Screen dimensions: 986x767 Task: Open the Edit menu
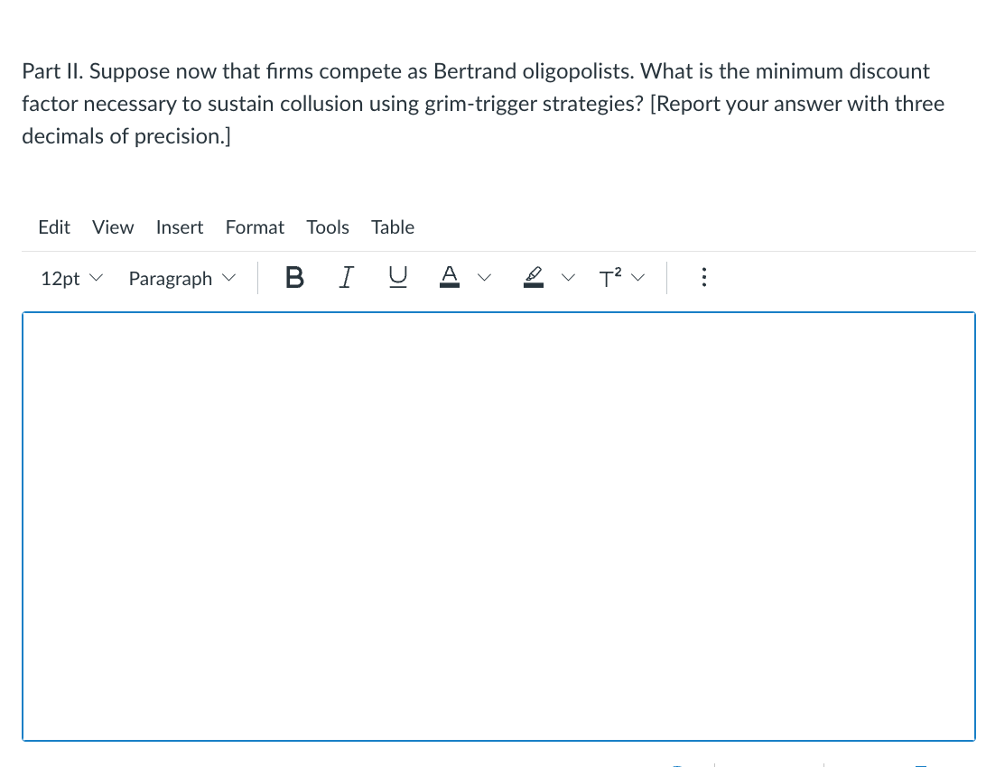point(53,227)
